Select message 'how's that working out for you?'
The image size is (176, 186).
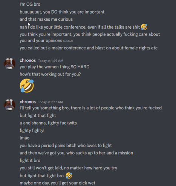coord(50,74)
